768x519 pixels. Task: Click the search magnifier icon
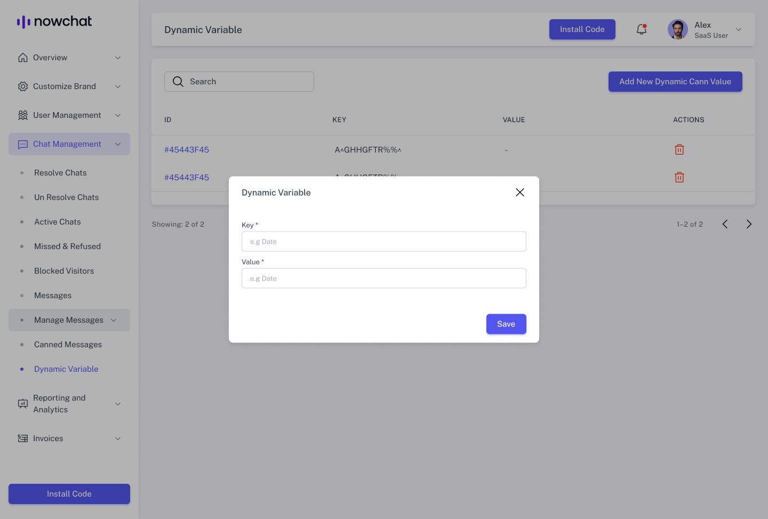pyautogui.click(x=178, y=82)
